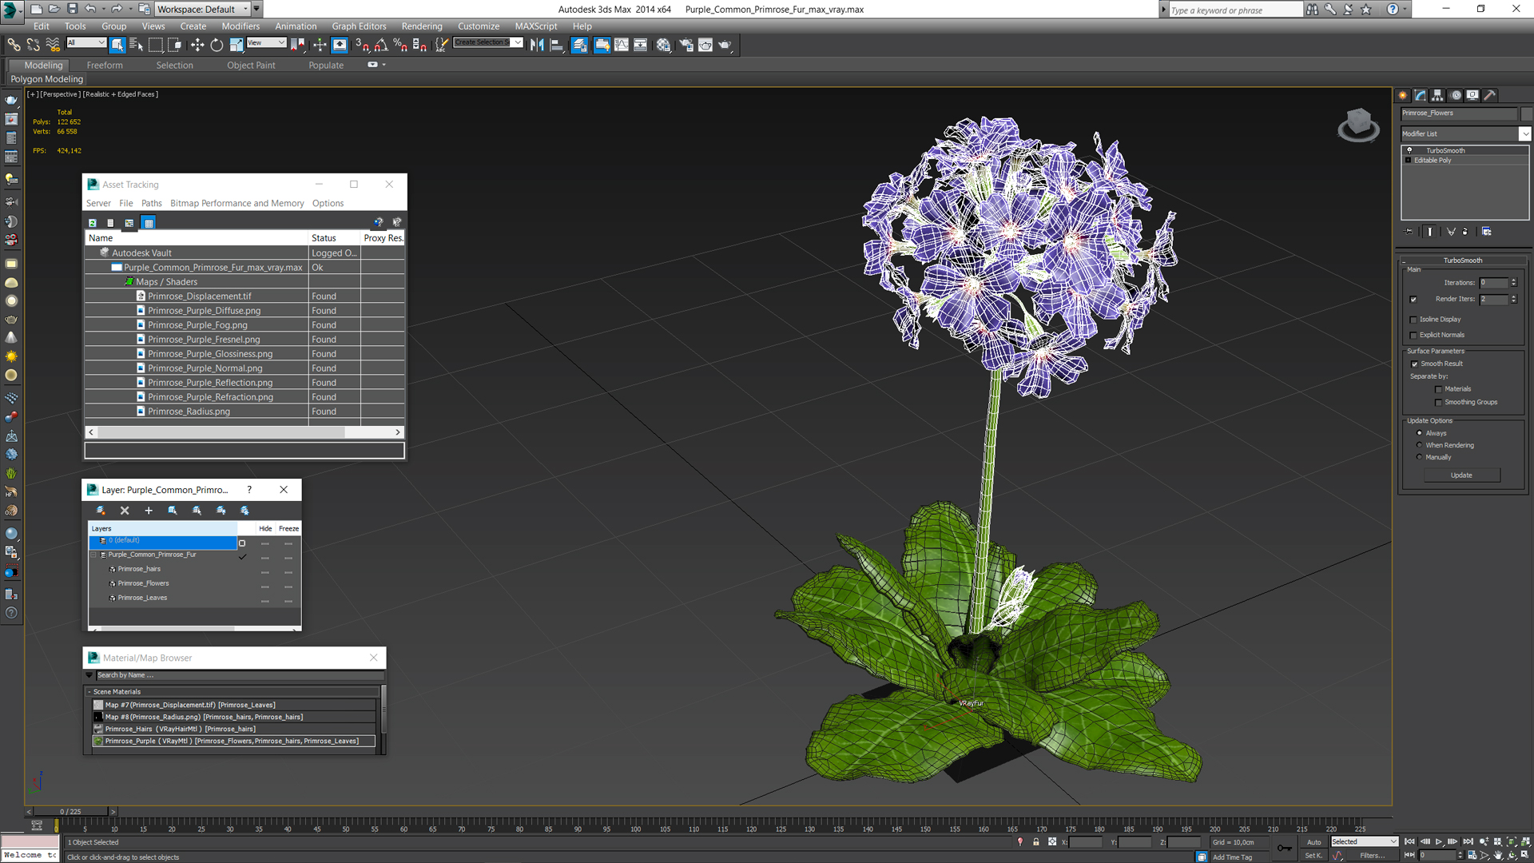The width and height of the screenshot is (1534, 863).
Task: Enable Smoothing Groups checkbox
Action: click(x=1439, y=403)
